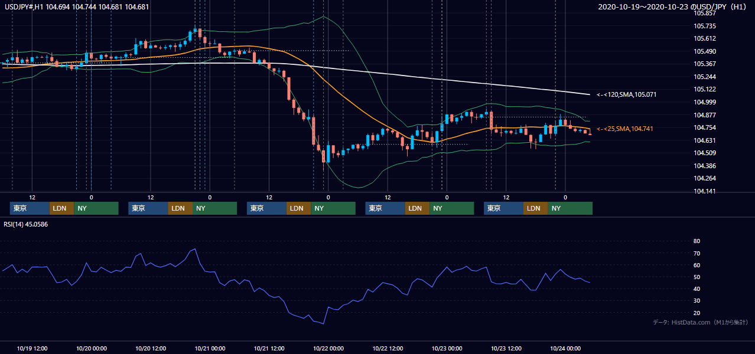Click price axis value 104.877

[x=705, y=115]
